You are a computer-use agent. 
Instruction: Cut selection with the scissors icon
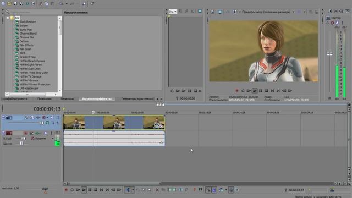41,4
